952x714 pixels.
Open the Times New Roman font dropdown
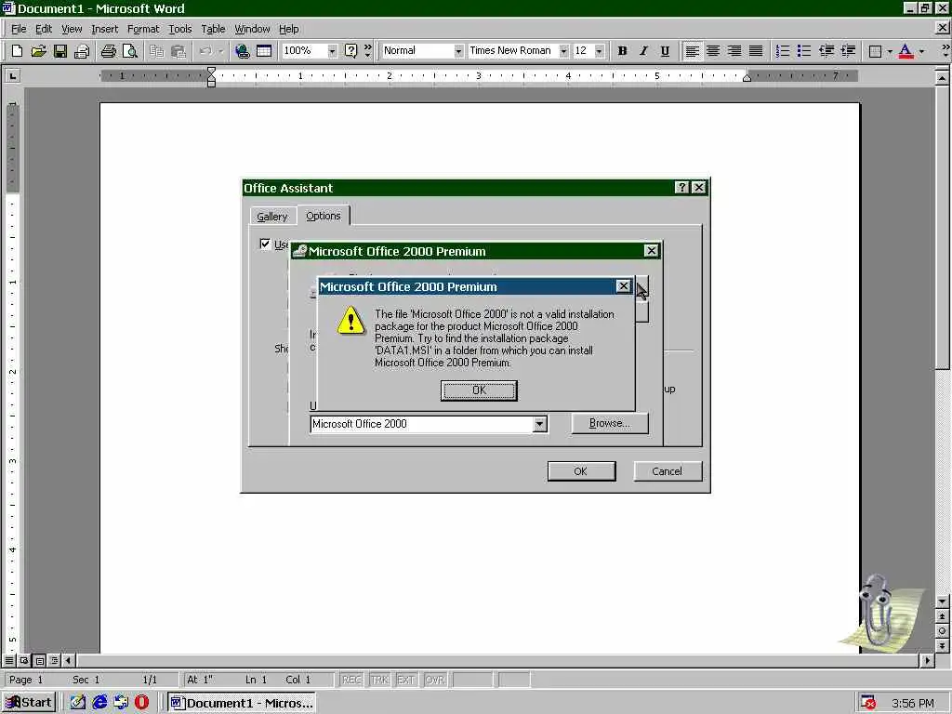(x=563, y=51)
